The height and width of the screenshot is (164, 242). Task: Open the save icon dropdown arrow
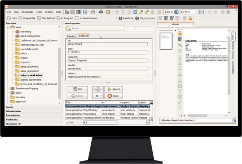[89, 12]
